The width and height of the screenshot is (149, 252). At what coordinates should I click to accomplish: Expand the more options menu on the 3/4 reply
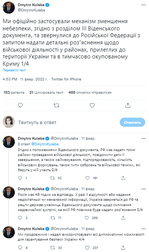[x=143, y=189]
